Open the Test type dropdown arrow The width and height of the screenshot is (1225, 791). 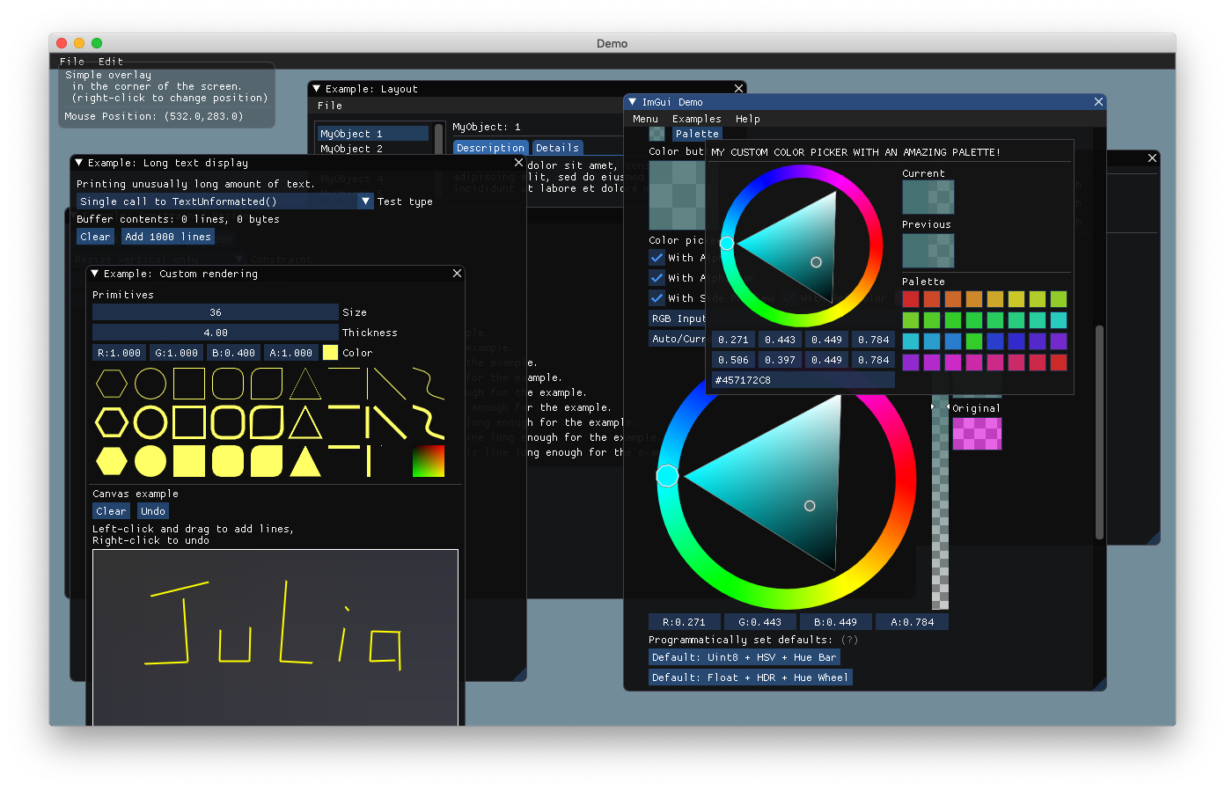click(x=366, y=201)
